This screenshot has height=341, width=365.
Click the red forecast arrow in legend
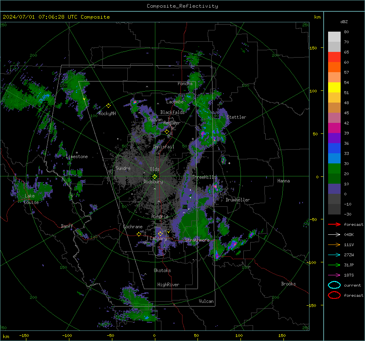click(334, 224)
